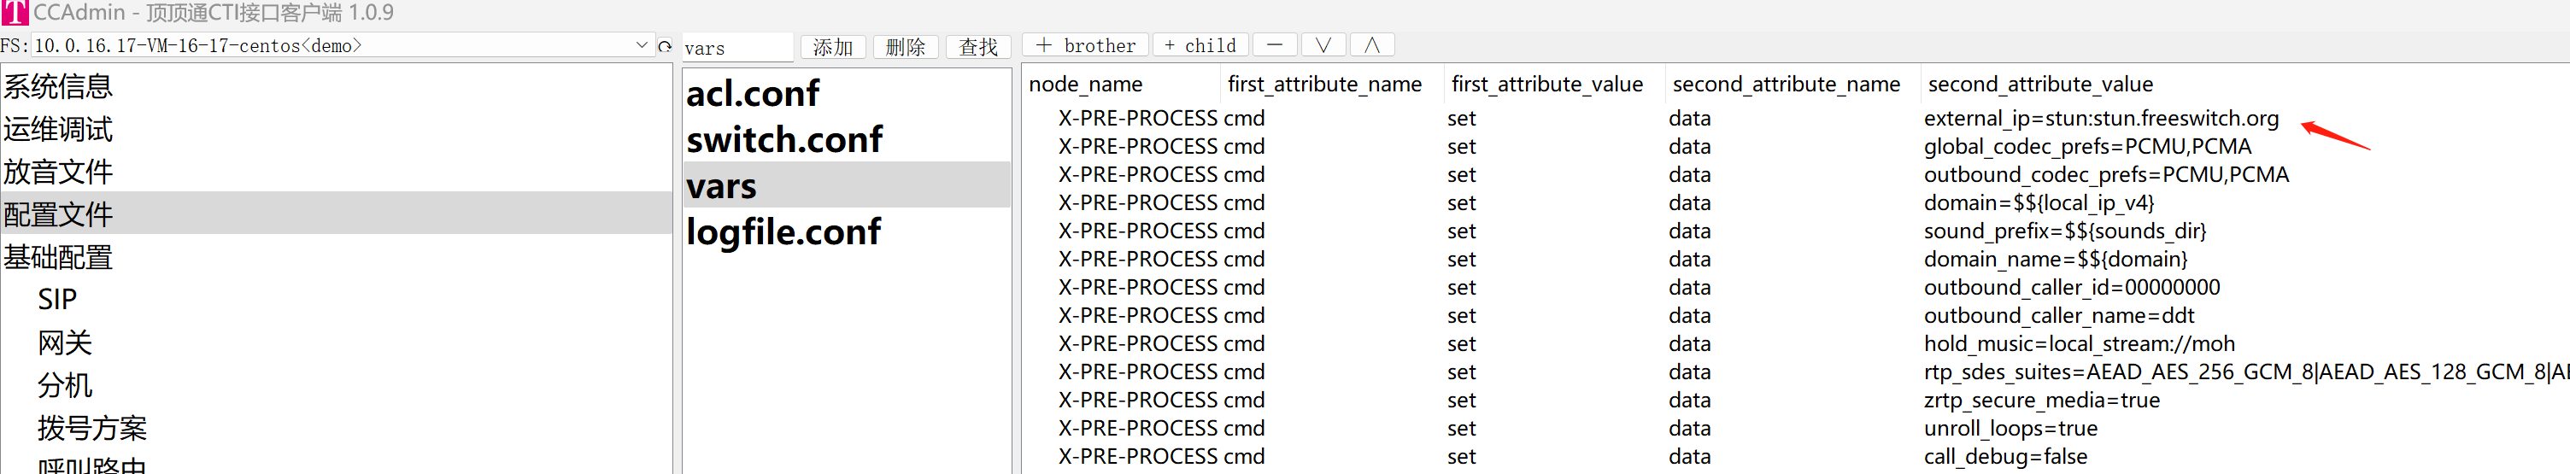Select the unroll_loops=true cell
The width and height of the screenshot is (2570, 474).
click(2010, 428)
